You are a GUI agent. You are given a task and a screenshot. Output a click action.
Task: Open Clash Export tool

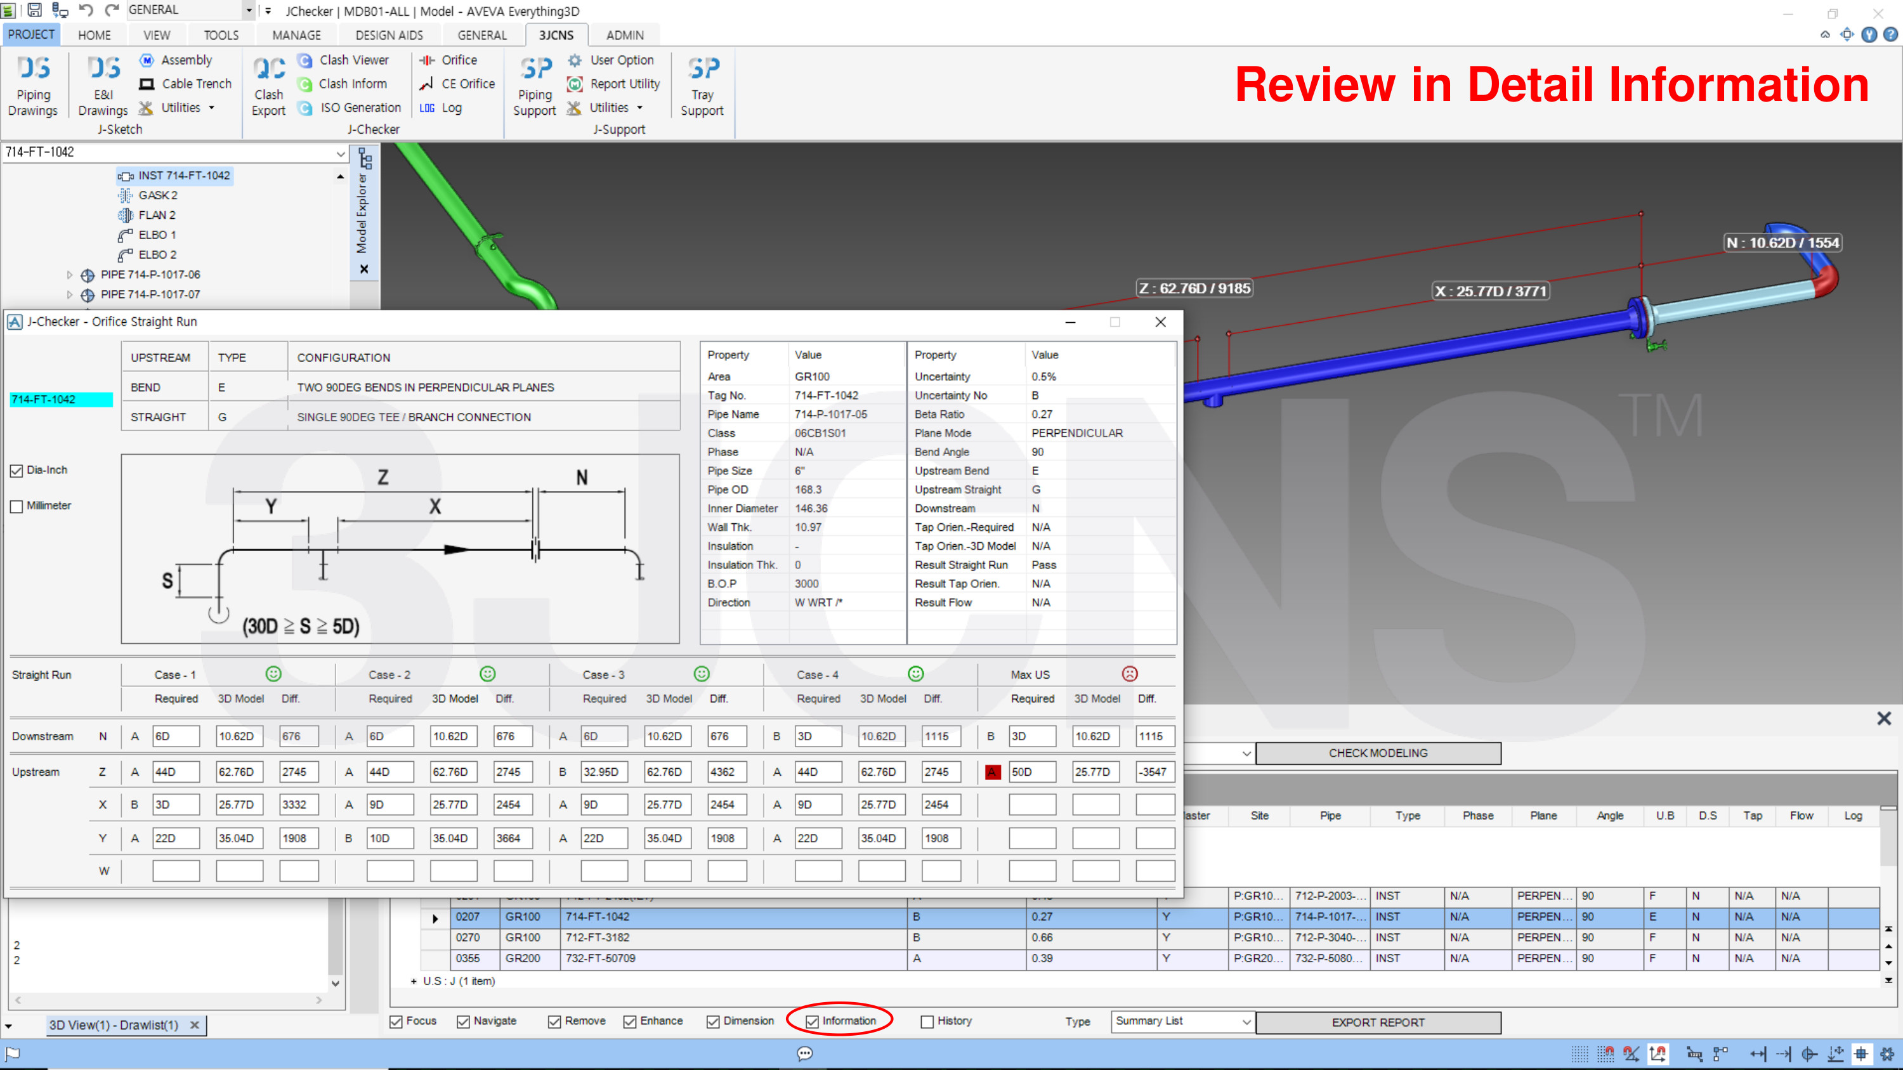[268, 86]
